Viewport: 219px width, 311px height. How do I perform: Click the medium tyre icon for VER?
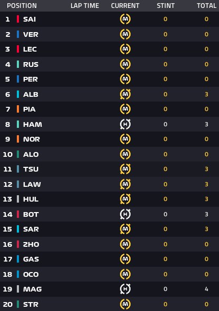pos(125,34)
